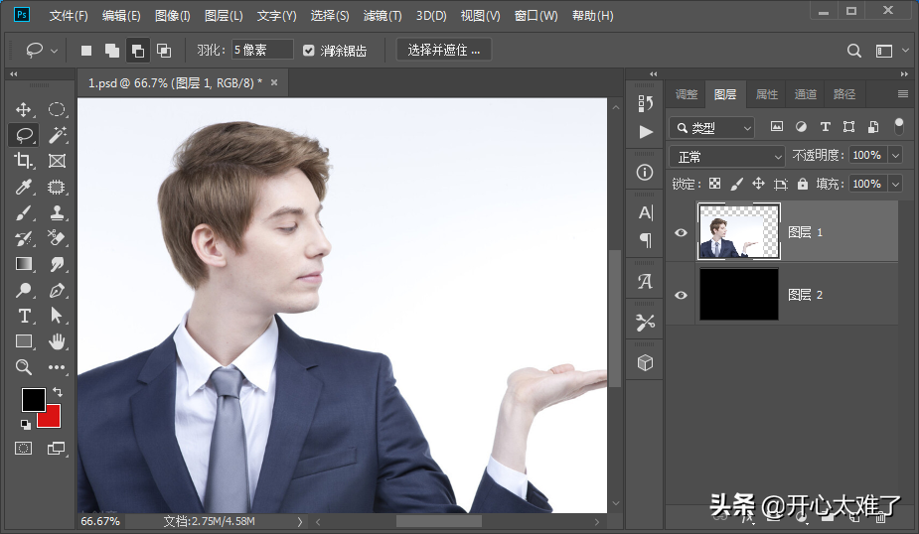Select the Move tool
Screen dimensions: 919x534
click(24, 109)
